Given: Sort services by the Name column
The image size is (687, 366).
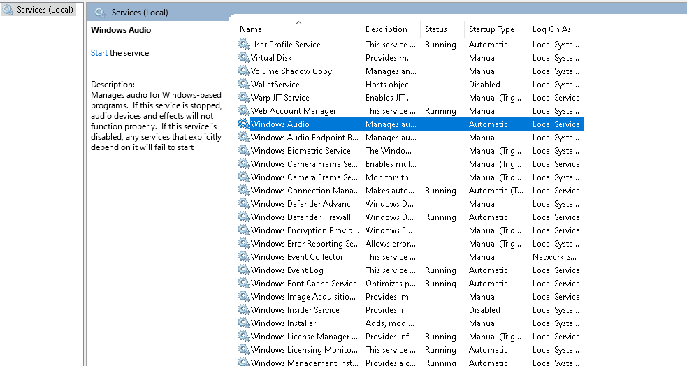Looking at the screenshot, I should pyautogui.click(x=251, y=29).
